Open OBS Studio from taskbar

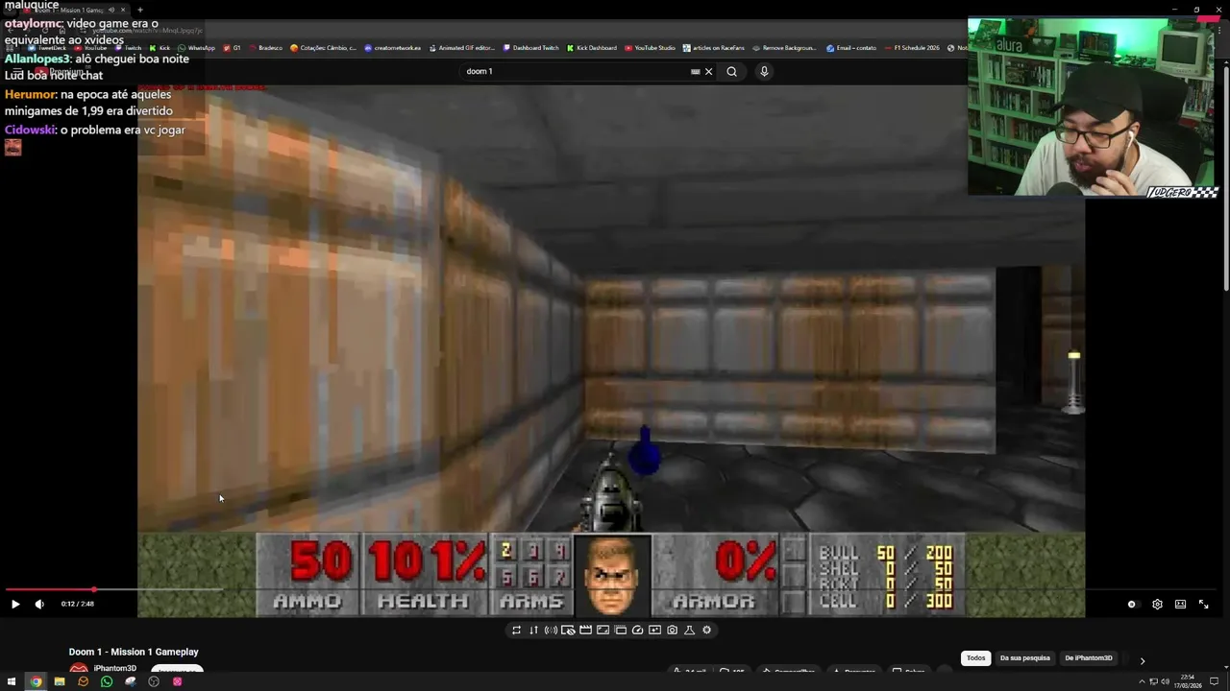pyautogui.click(x=154, y=681)
